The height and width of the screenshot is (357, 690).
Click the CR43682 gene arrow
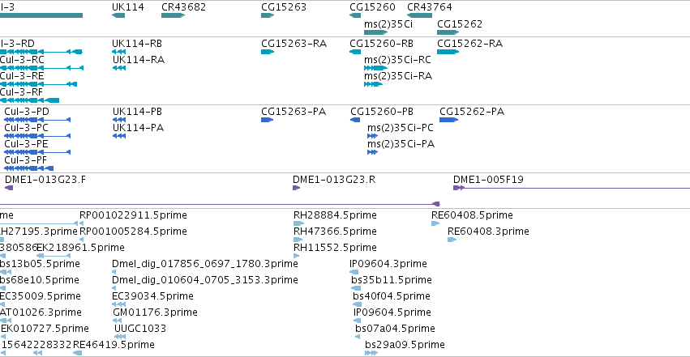(x=173, y=15)
